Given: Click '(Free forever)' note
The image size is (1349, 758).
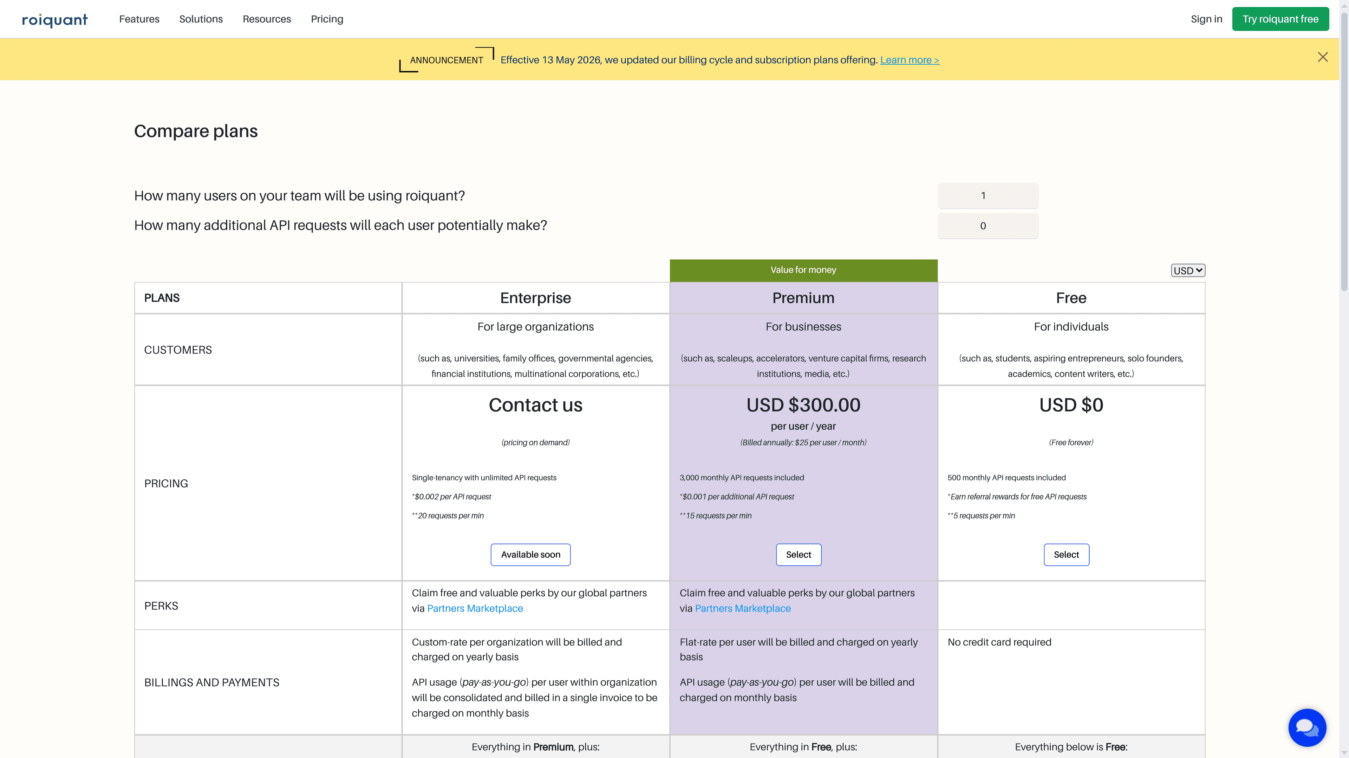Looking at the screenshot, I should pyautogui.click(x=1071, y=443).
